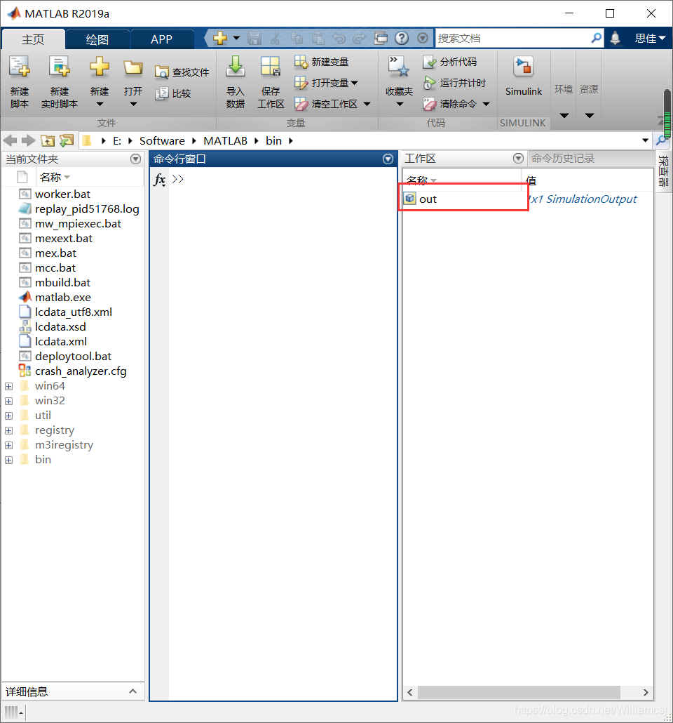Viewport: 673px width, 723px height.
Task: Open the notifications bell icon
Action: pyautogui.click(x=615, y=39)
